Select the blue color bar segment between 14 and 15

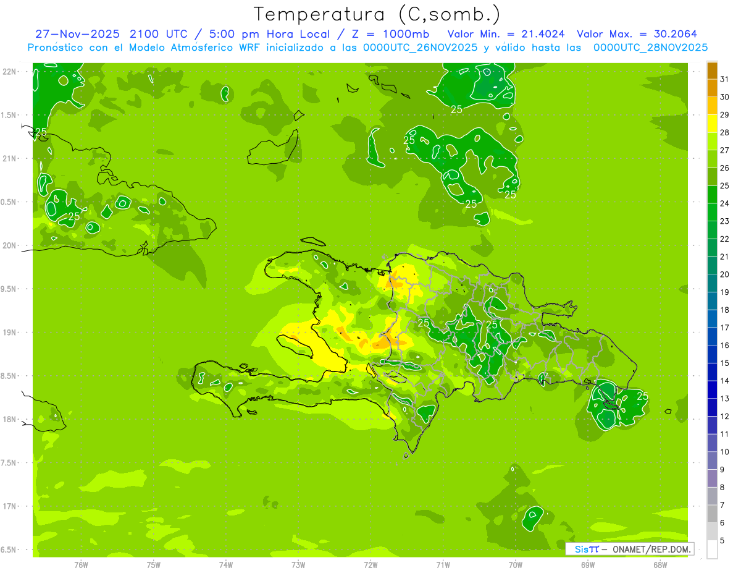712,372
